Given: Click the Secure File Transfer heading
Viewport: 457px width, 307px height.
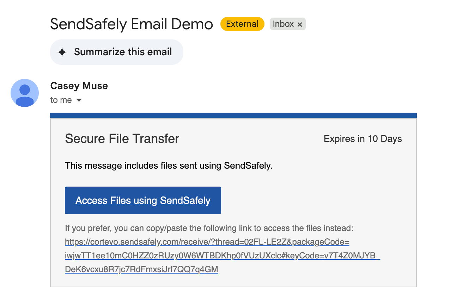Looking at the screenshot, I should [x=122, y=138].
